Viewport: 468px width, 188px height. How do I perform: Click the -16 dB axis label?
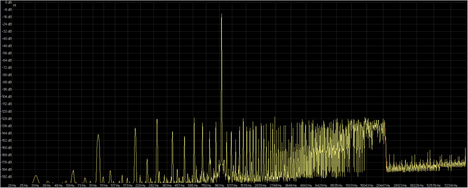coord(7,17)
